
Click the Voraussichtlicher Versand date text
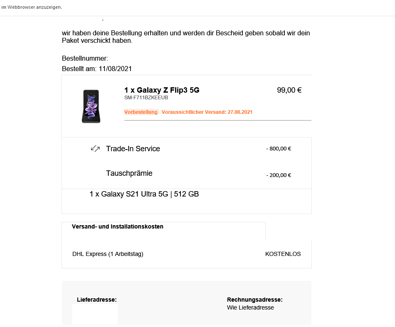coord(207,112)
